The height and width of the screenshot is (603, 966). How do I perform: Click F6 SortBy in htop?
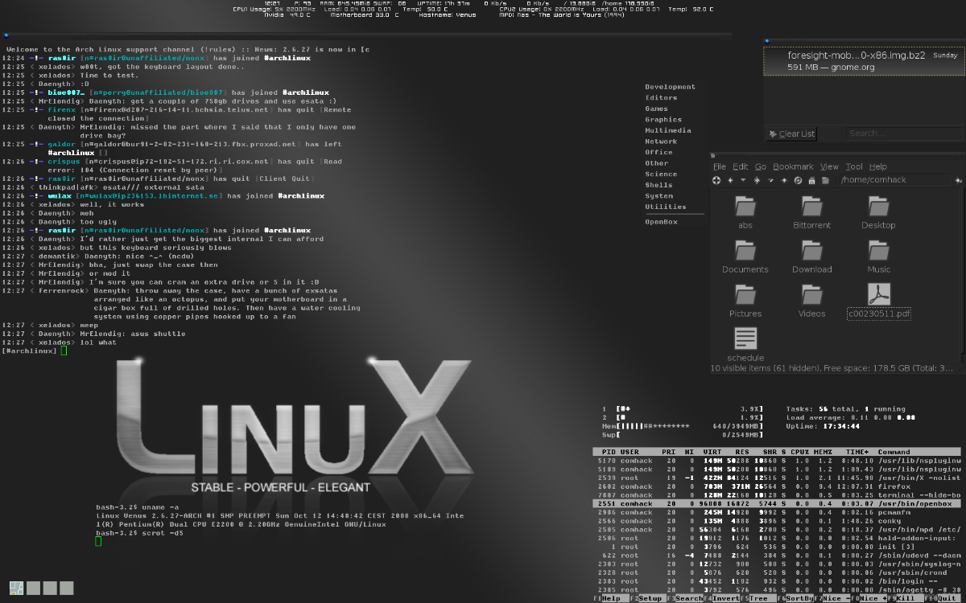coord(797,598)
